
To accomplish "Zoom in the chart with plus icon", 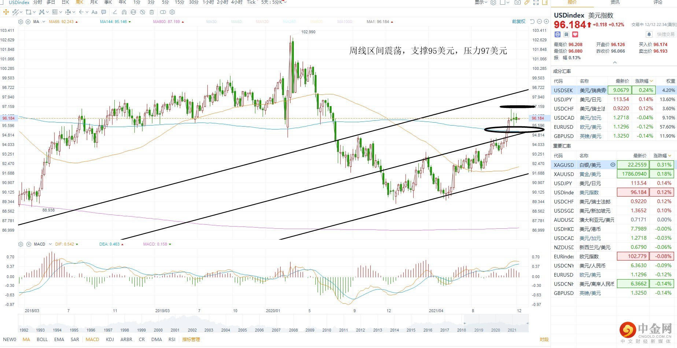I will pyautogui.click(x=546, y=22).
